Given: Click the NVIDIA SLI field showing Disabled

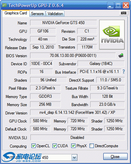Looking at the screenshot, I should 78,138.
